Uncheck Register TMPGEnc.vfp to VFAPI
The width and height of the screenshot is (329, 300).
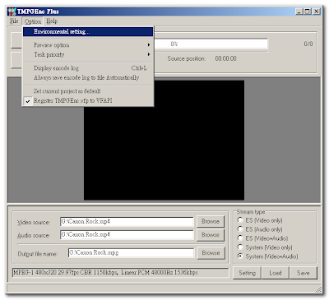tap(88, 100)
